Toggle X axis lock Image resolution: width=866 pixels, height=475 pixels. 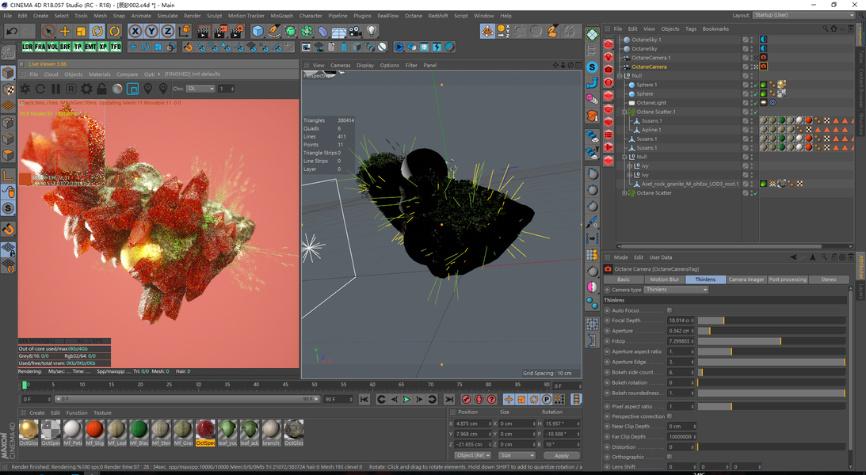pyautogui.click(x=135, y=32)
